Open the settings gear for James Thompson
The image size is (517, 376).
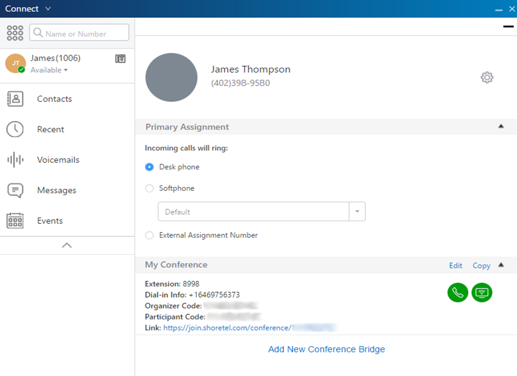coord(486,77)
